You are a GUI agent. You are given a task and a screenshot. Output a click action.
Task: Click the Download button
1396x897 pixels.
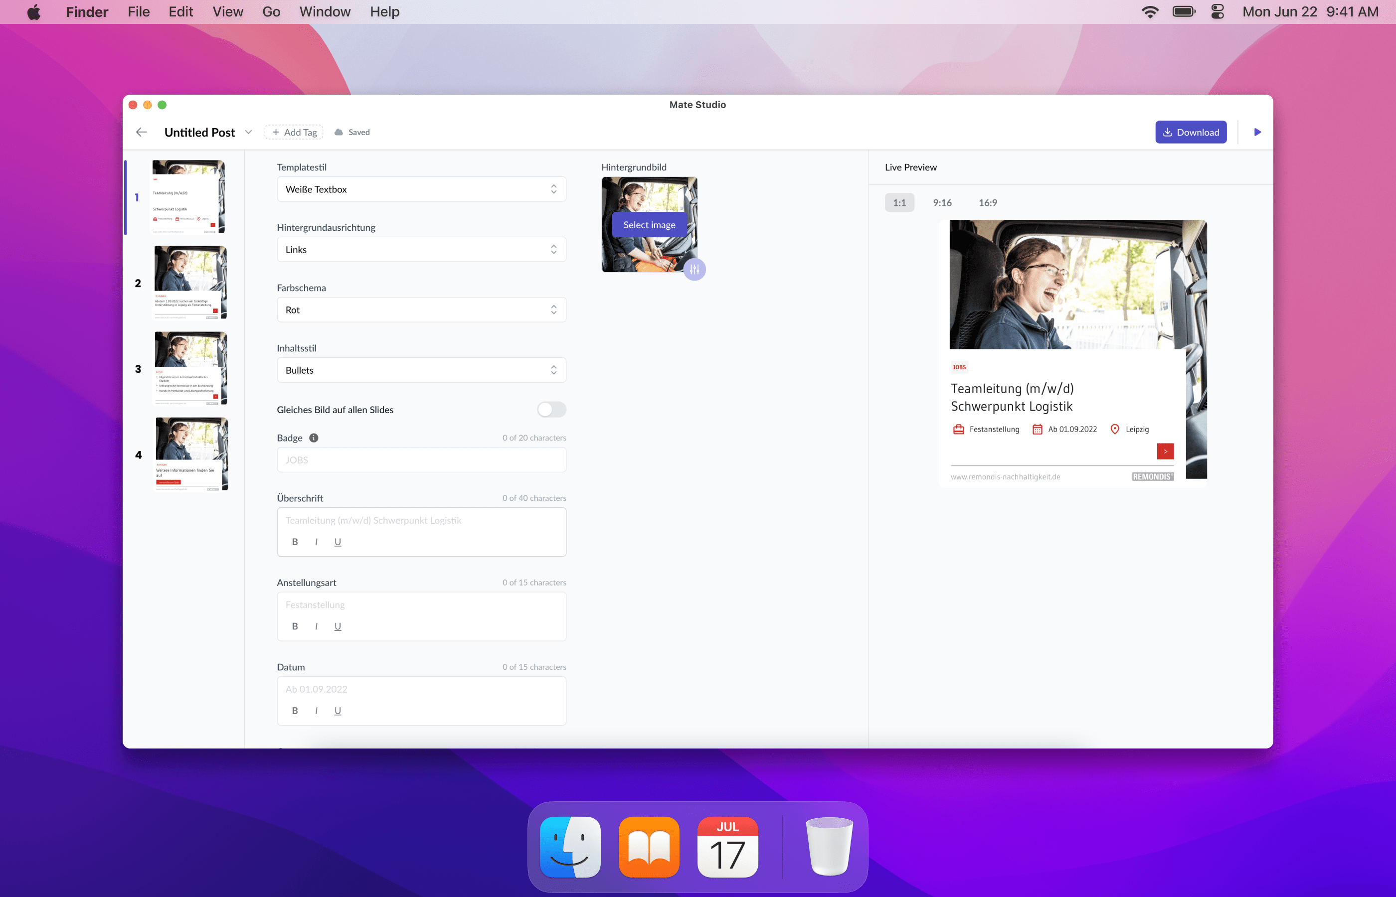click(1191, 132)
